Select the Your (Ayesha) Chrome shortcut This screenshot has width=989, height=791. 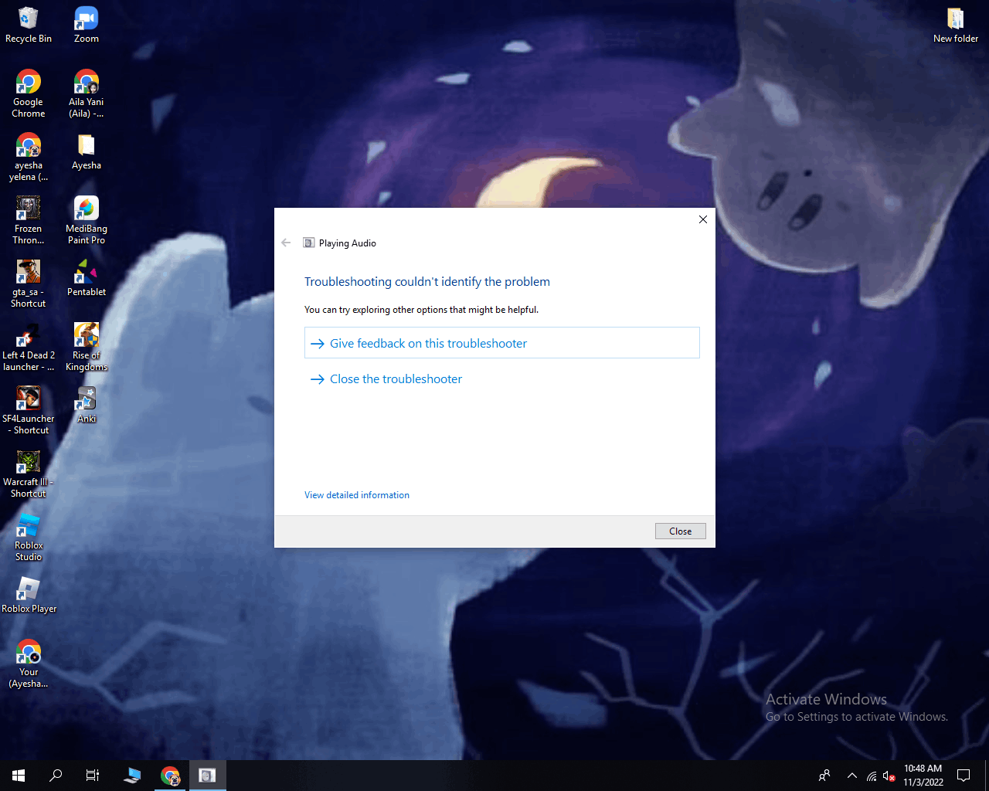pos(29,664)
